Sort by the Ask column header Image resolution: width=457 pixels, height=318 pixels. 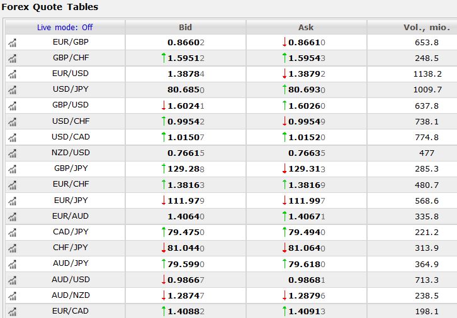click(x=306, y=28)
